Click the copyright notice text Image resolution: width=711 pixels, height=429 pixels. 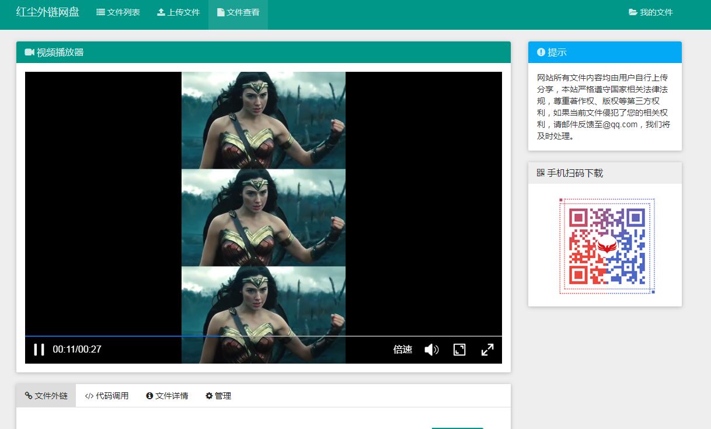tap(604, 107)
